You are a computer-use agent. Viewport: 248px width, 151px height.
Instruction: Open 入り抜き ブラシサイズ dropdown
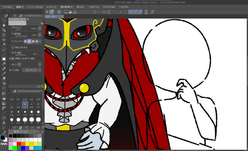[32, 70]
